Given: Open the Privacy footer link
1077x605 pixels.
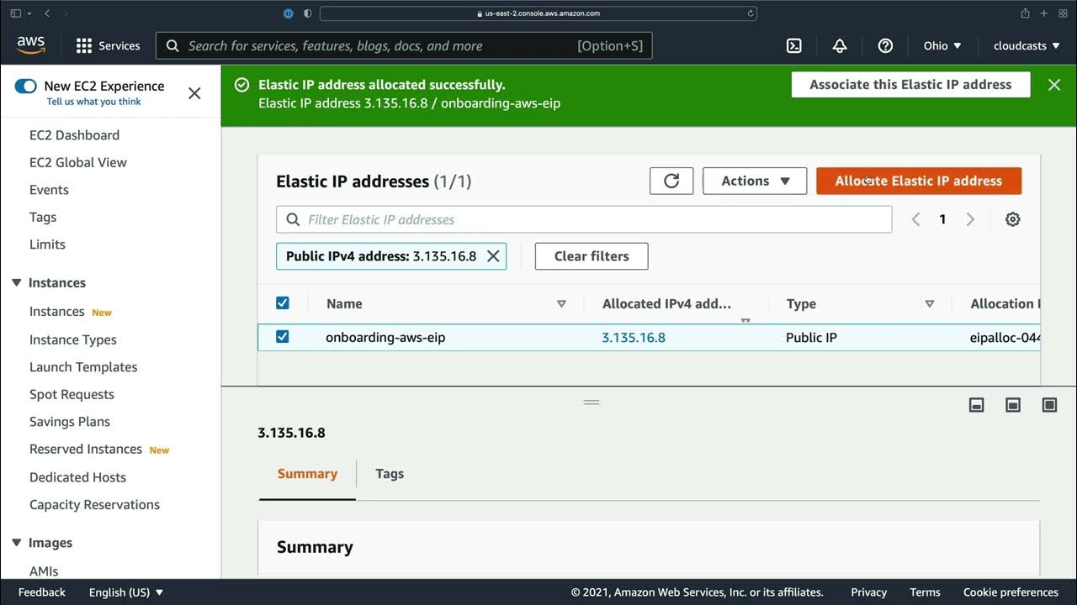Looking at the screenshot, I should 868,592.
